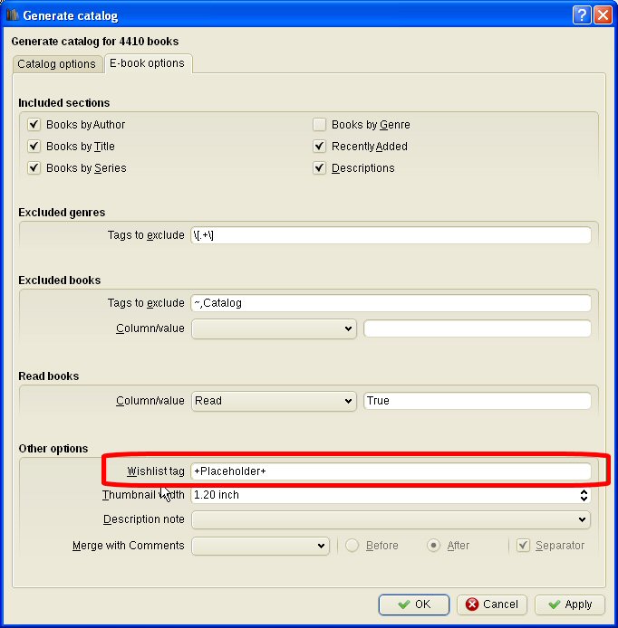Enable Books by Genre checkbox
618x628 pixels.
click(x=319, y=125)
